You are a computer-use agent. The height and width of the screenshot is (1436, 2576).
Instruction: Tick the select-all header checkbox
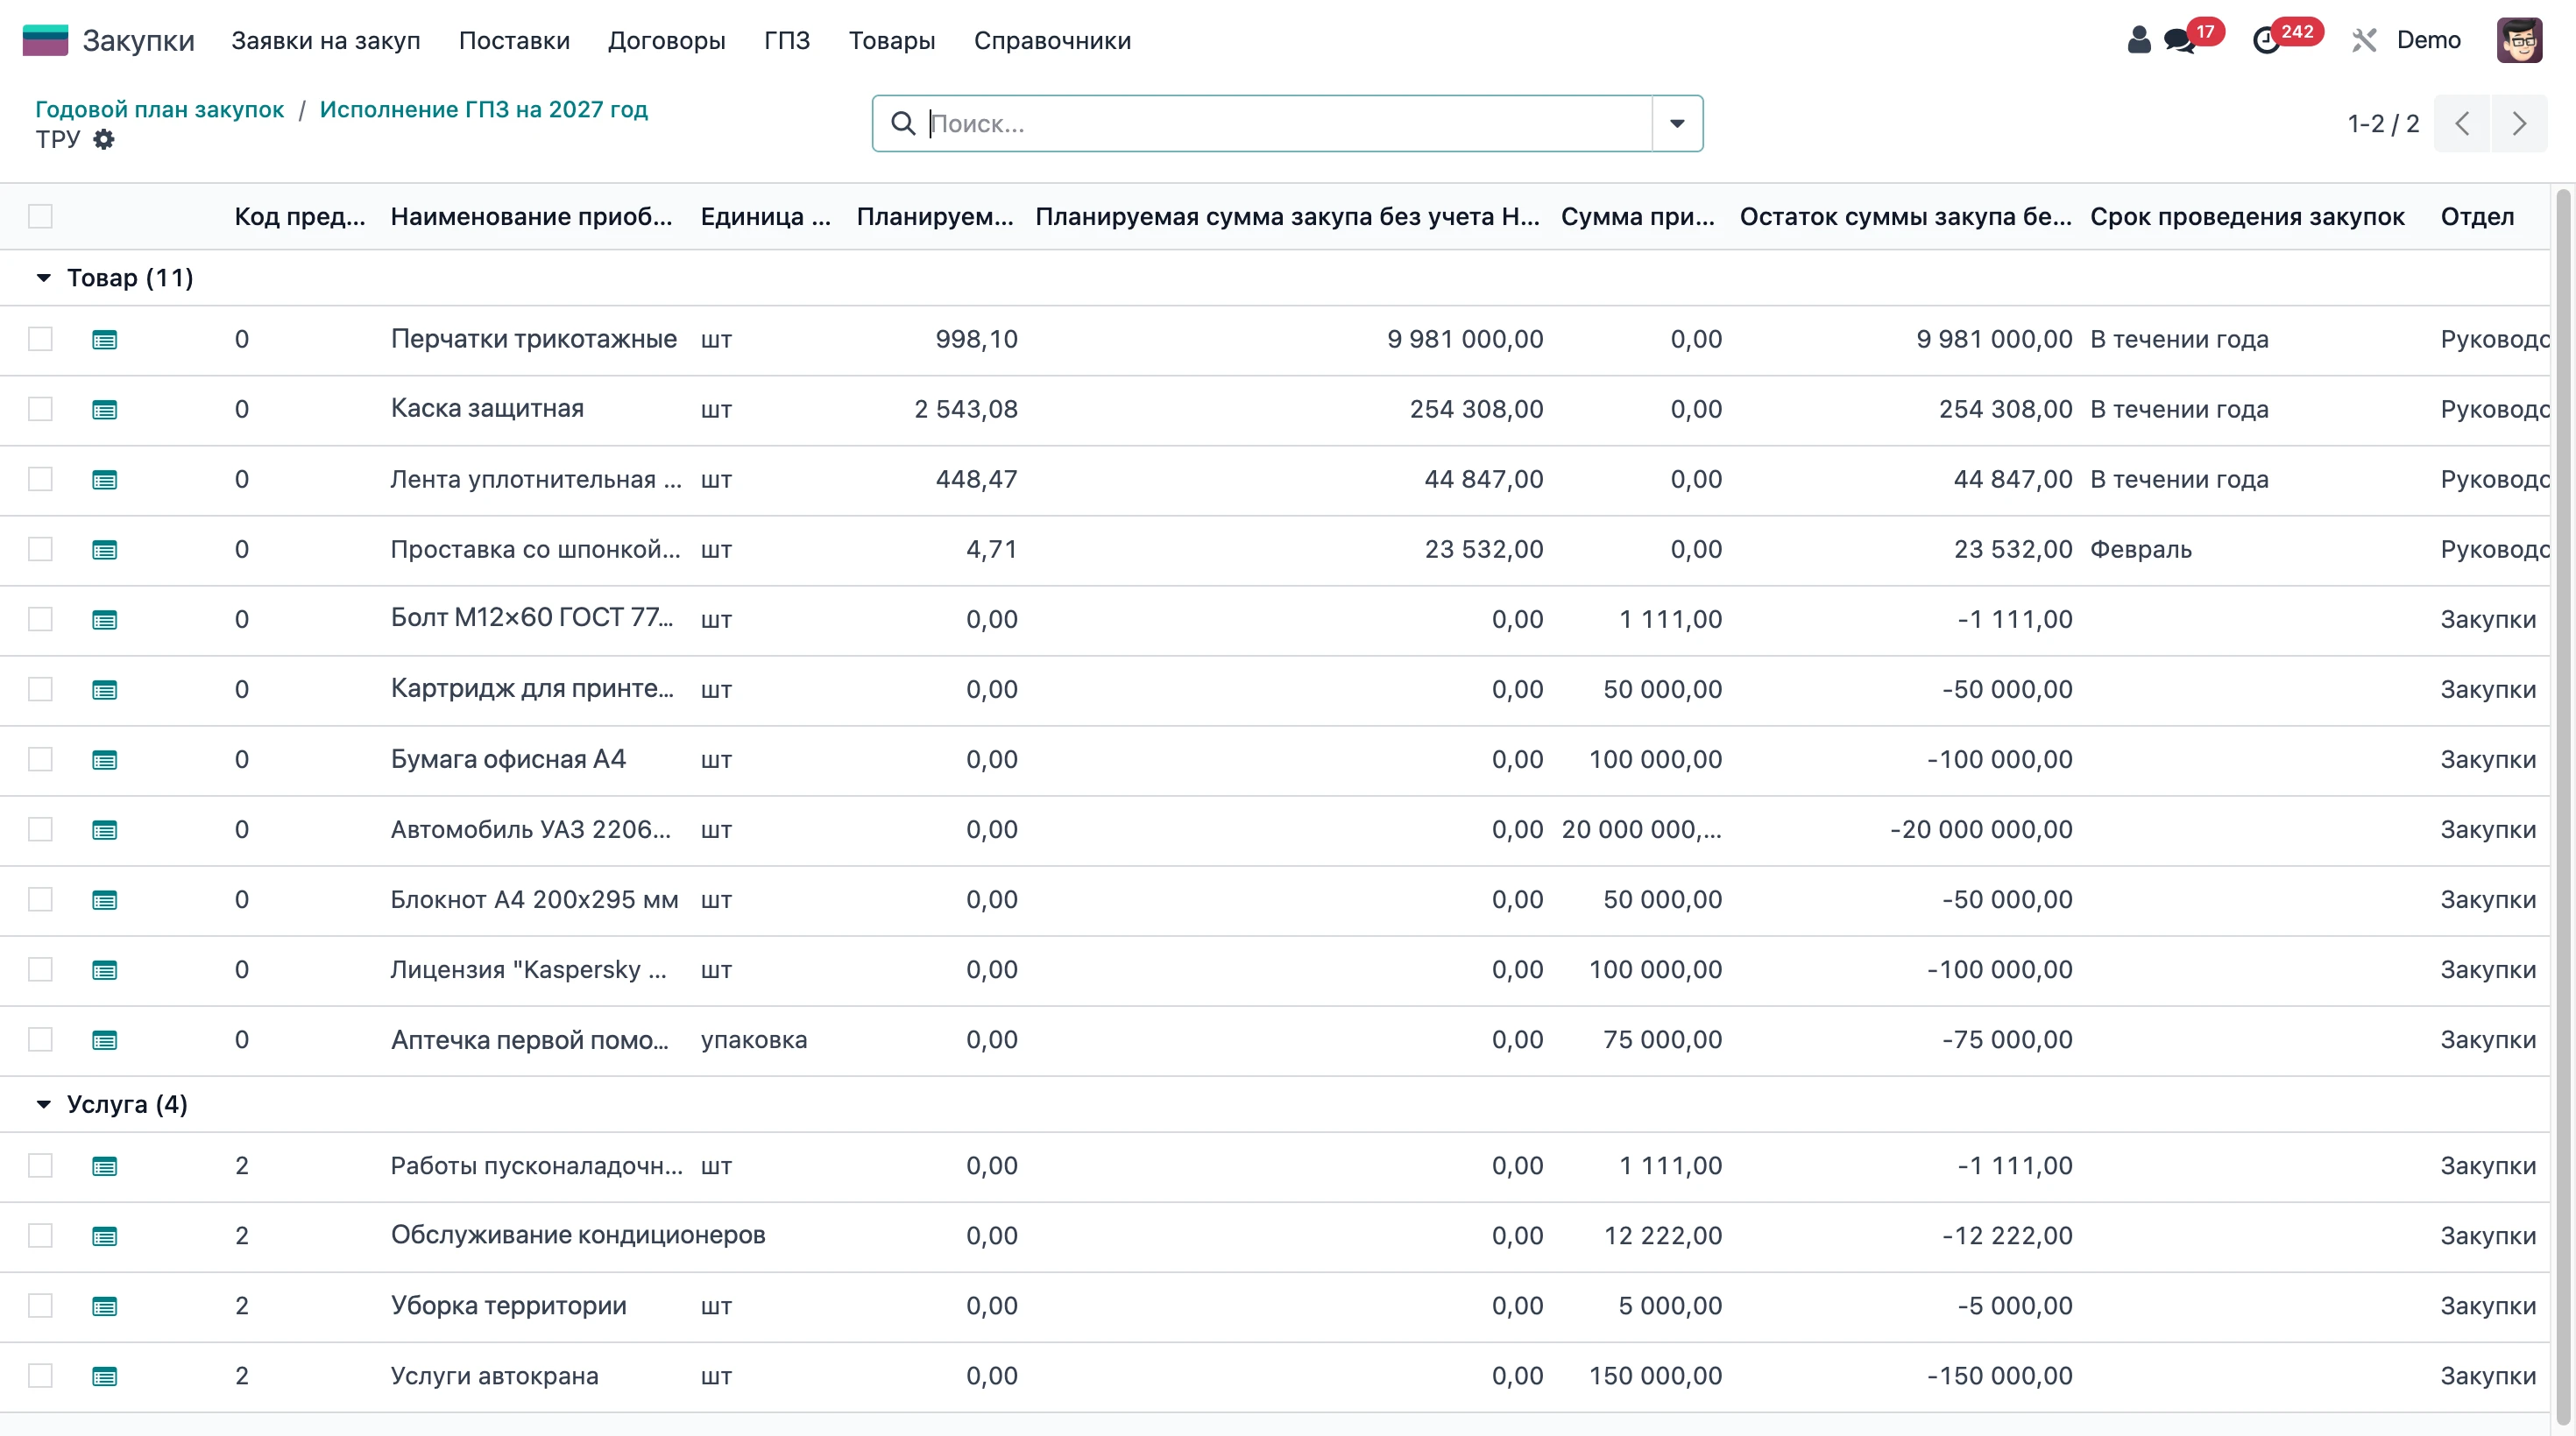click(x=40, y=216)
